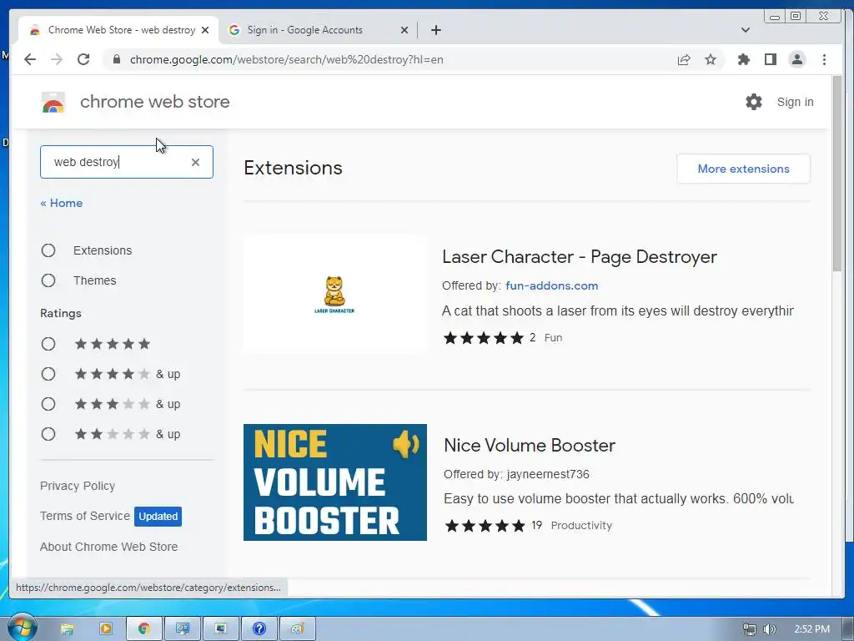Open Nice Volume Booster title
This screenshot has height=641, width=854.
(530, 446)
